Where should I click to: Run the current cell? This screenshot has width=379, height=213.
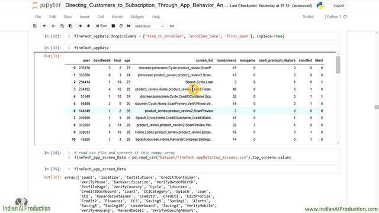[101, 26]
